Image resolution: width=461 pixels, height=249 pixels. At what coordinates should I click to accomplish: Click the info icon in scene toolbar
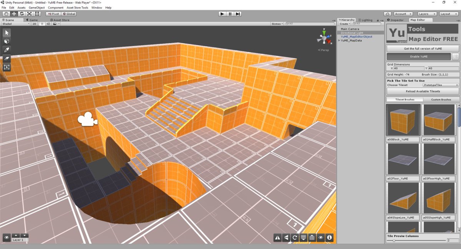pyautogui.click(x=329, y=238)
